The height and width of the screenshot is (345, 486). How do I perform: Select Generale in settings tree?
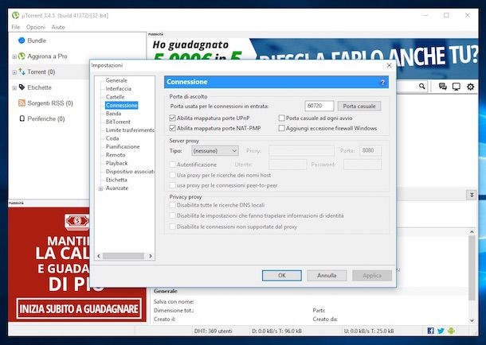click(x=116, y=80)
